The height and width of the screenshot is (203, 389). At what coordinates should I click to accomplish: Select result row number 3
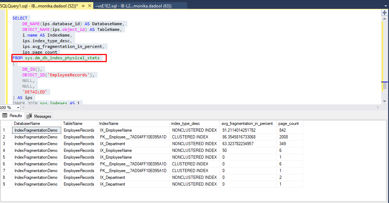point(6,144)
